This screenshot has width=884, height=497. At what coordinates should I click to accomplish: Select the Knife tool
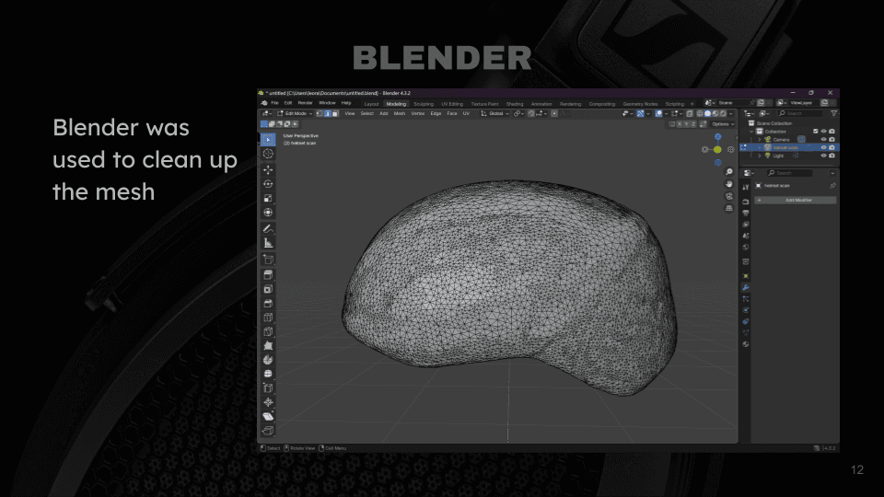coord(268,331)
